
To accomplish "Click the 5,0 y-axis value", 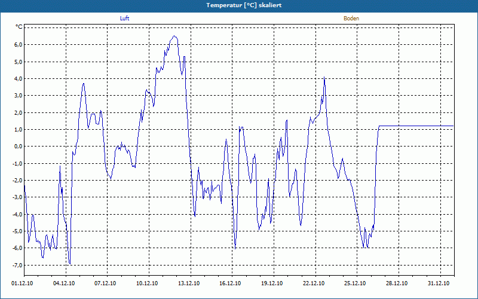I will (x=19, y=62).
